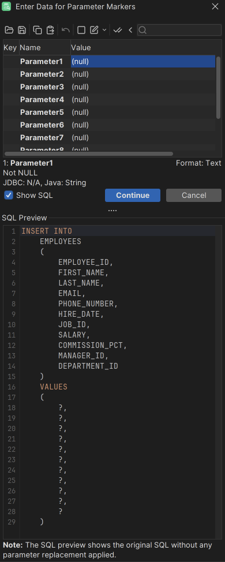Image resolution: width=225 pixels, height=562 pixels.
Task: Click the Save floppy disk icon
Action: [x=22, y=30]
